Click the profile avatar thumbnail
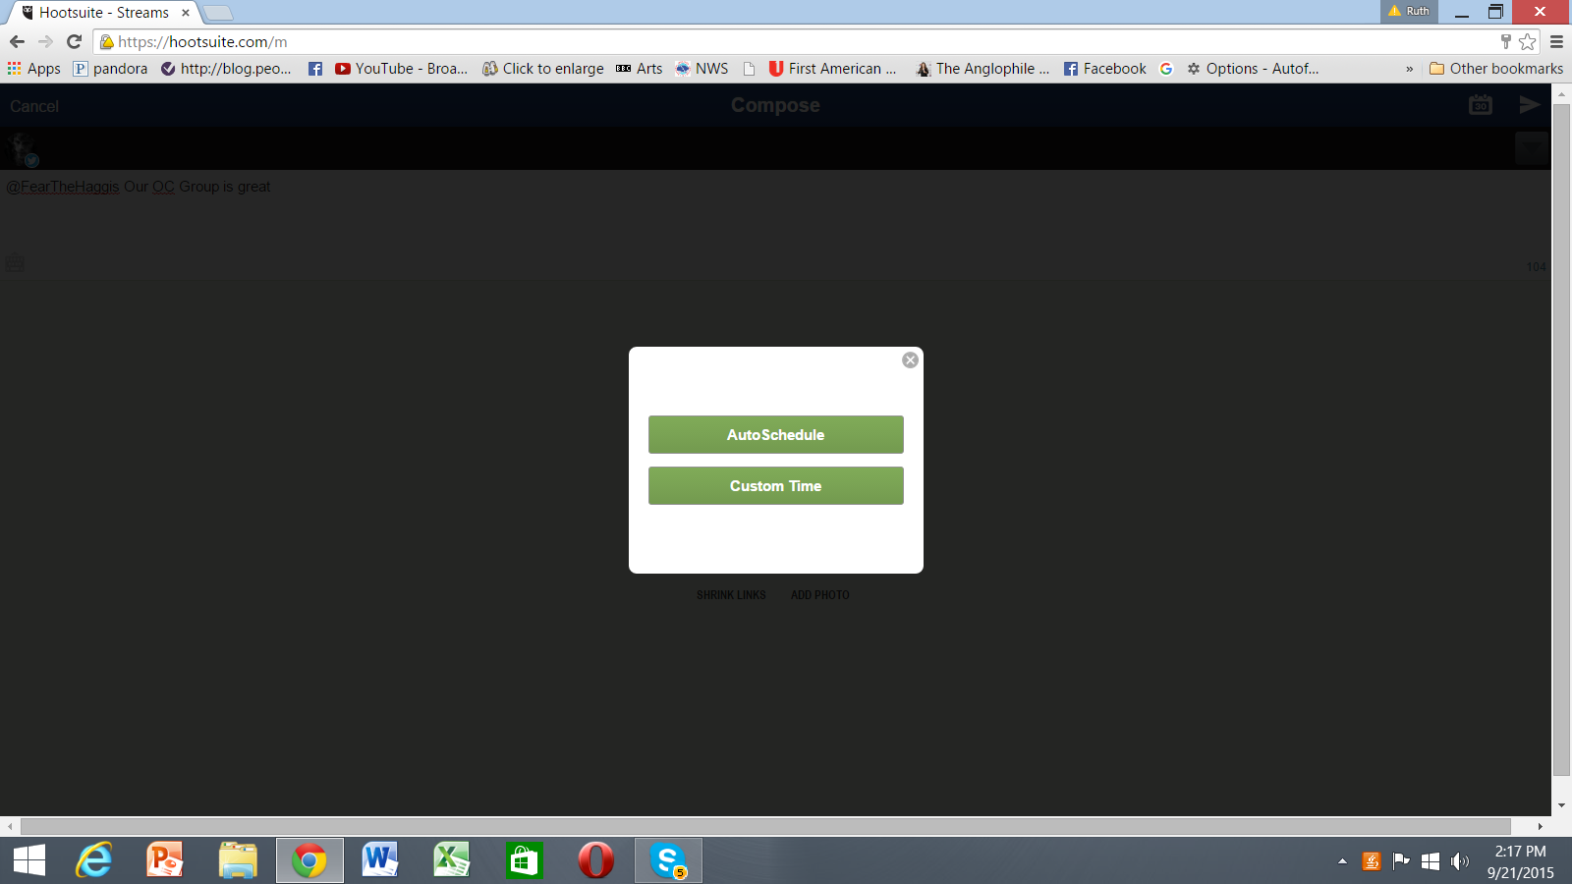The width and height of the screenshot is (1572, 884). pos(23,149)
